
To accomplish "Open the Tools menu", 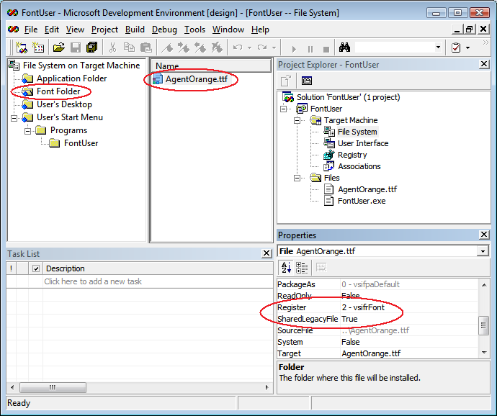I will pyautogui.click(x=194, y=30).
